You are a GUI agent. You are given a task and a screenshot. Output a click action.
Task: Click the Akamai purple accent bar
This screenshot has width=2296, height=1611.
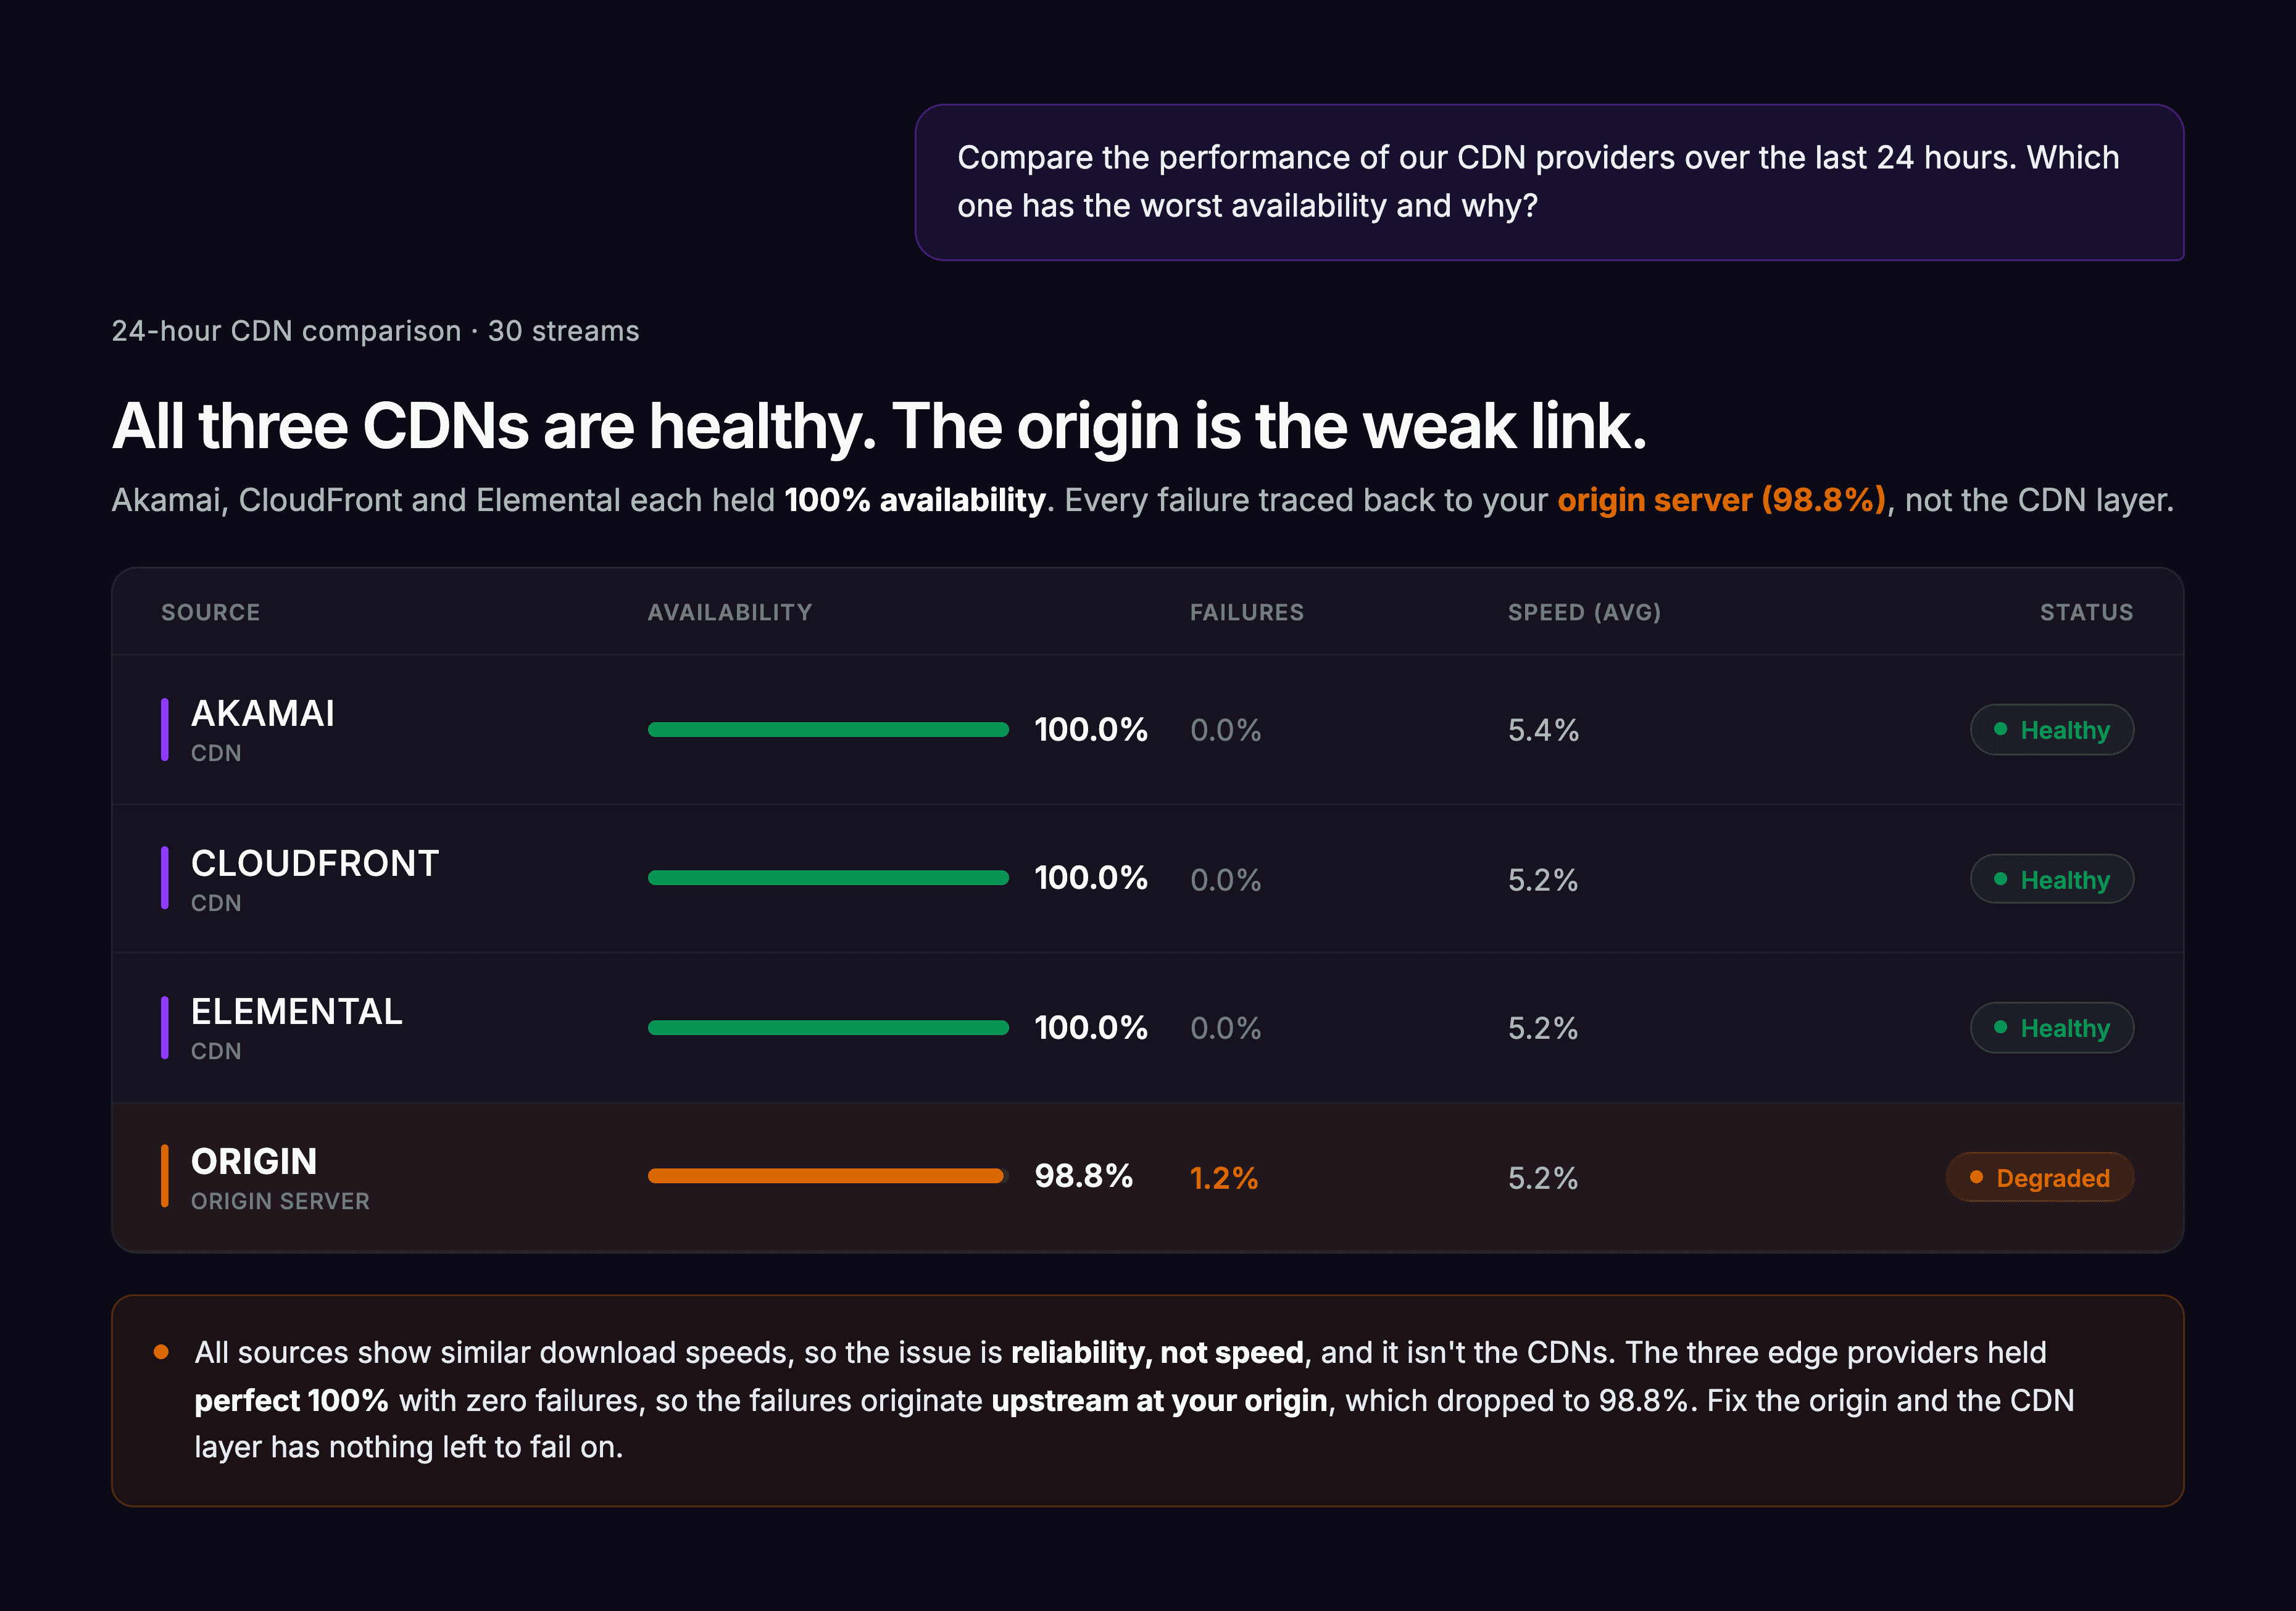coord(165,729)
